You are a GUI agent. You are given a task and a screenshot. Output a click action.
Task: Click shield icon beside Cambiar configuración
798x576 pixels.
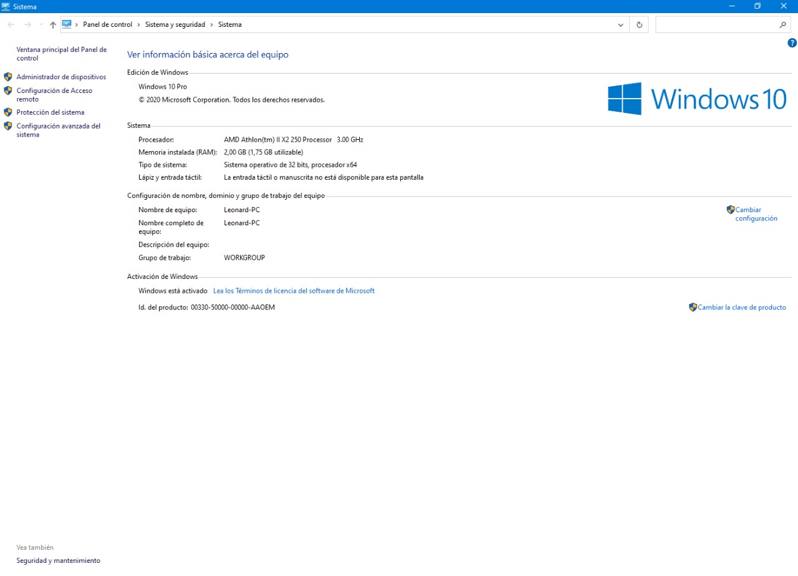point(731,210)
